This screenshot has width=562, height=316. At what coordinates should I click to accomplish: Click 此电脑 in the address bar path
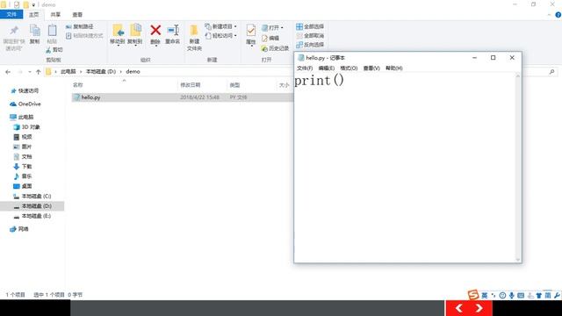point(68,72)
